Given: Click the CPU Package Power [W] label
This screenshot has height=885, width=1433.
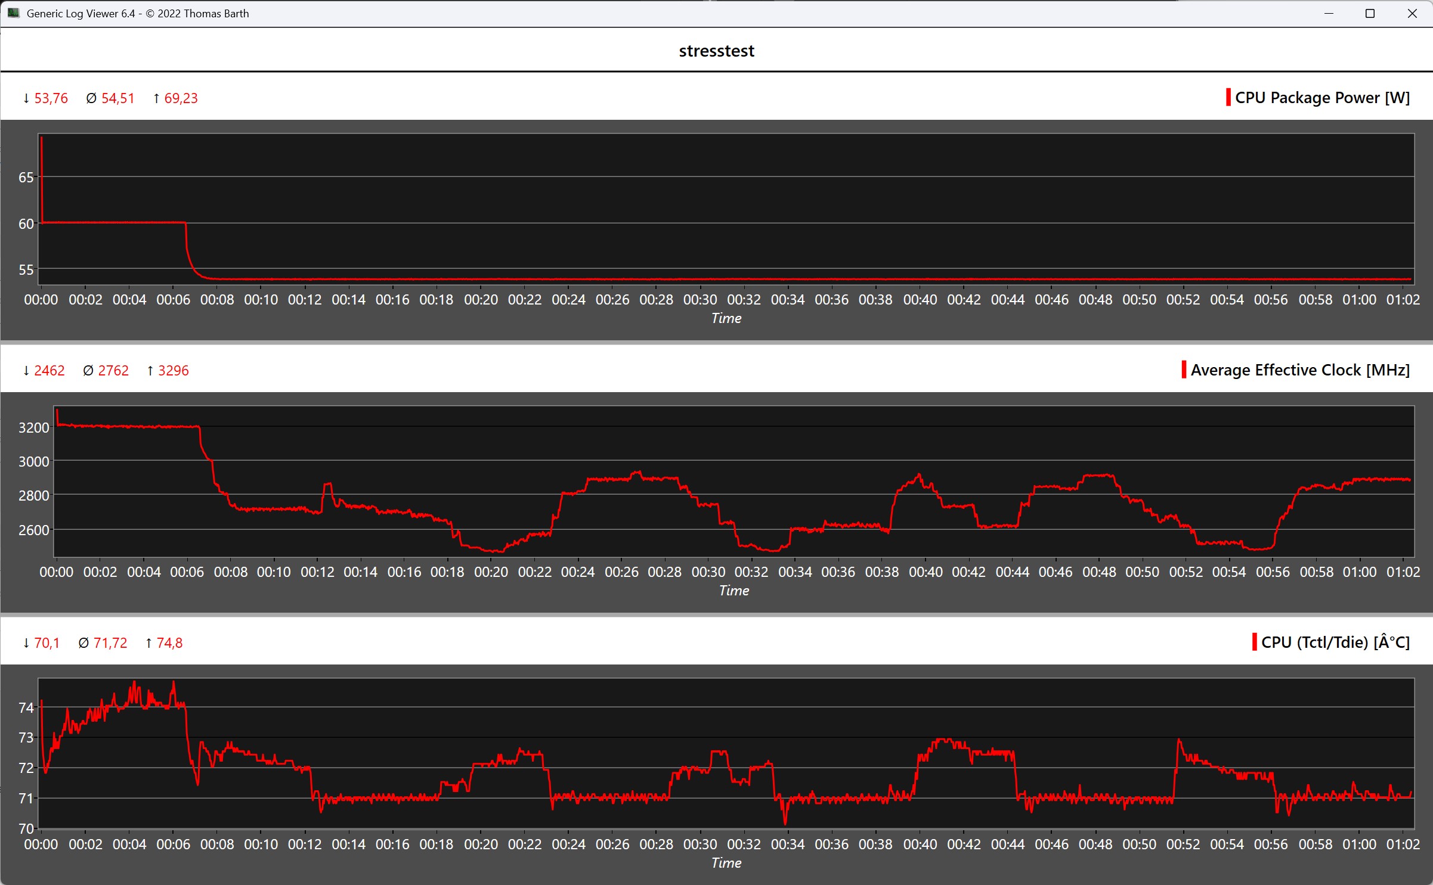Looking at the screenshot, I should click(1322, 98).
